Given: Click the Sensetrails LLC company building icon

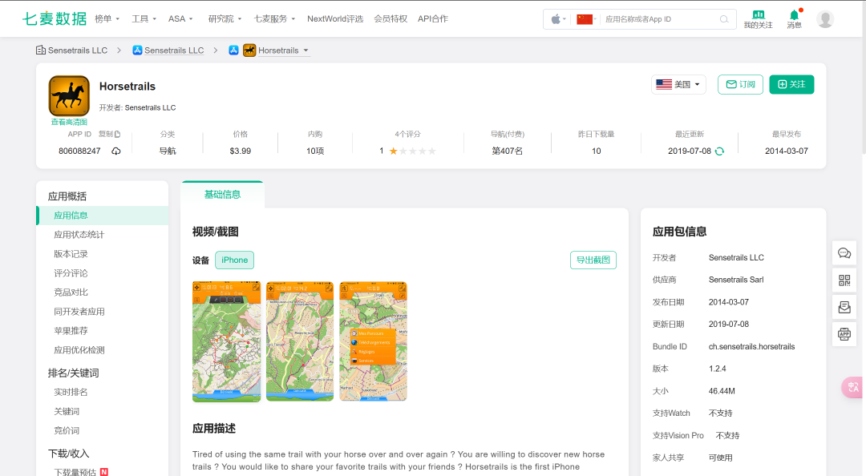Looking at the screenshot, I should (40, 50).
